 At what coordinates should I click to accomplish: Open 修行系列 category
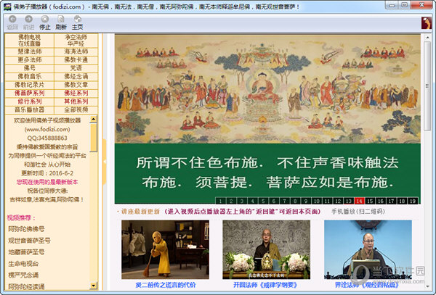pyautogui.click(x=30, y=101)
